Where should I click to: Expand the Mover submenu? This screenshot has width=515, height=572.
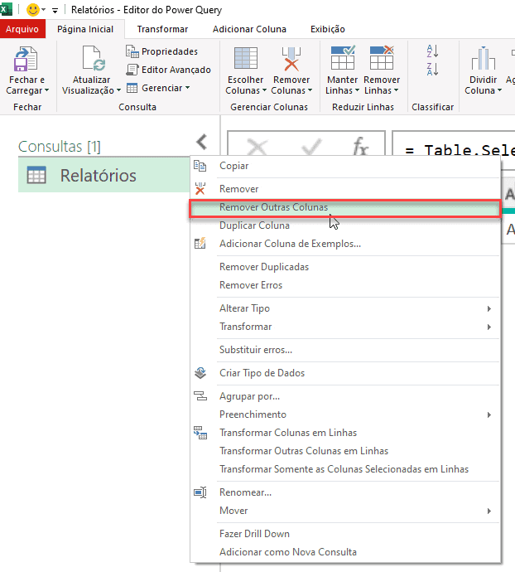pos(489,511)
